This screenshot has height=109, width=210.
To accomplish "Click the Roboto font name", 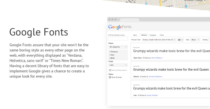I will (136, 76).
